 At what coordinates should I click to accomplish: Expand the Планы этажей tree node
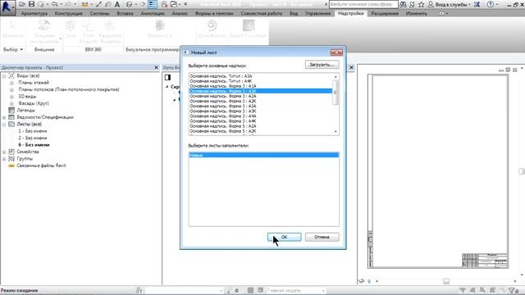[x=11, y=83]
